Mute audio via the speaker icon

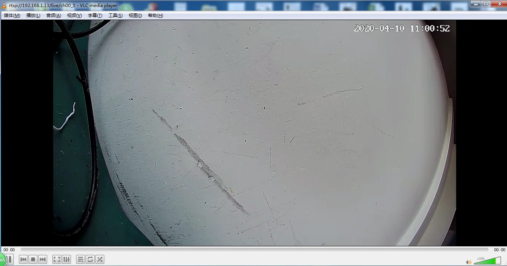(x=469, y=262)
